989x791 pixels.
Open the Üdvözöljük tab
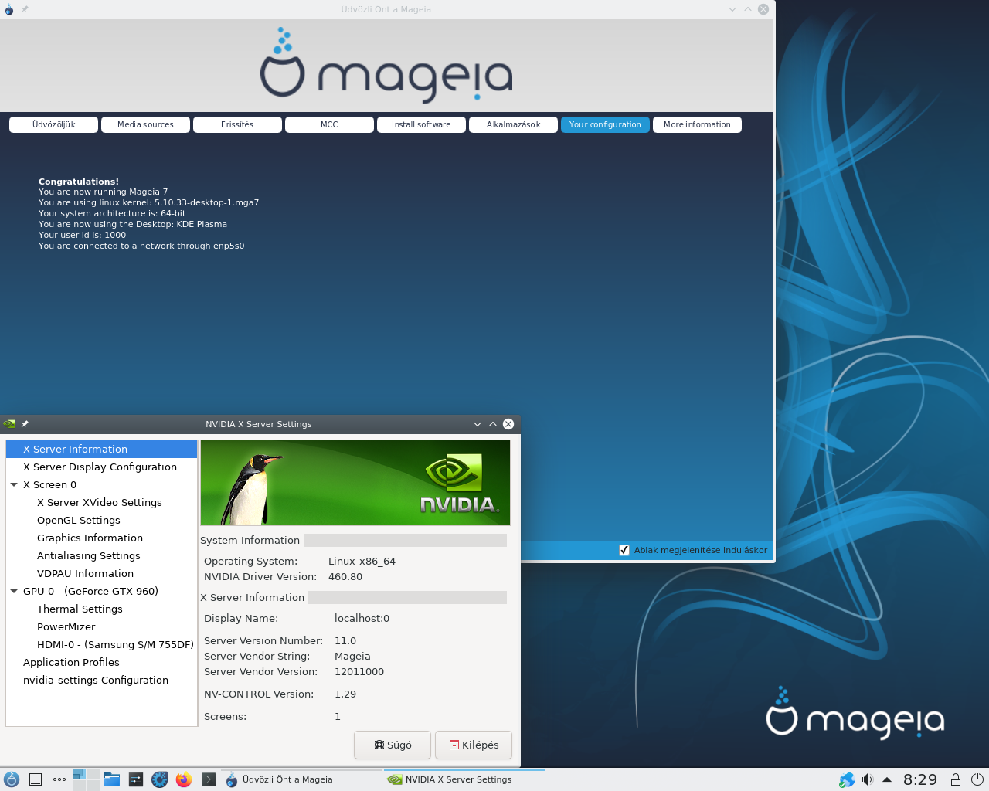[54, 124]
